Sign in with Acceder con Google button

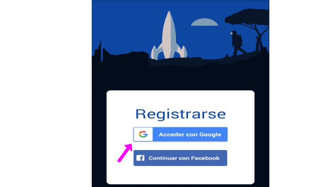181,134
